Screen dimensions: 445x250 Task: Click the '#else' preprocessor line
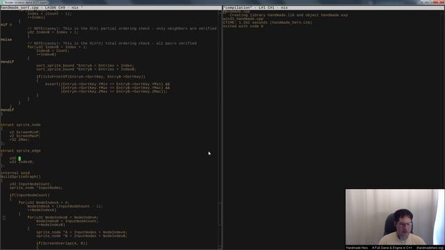(6, 40)
